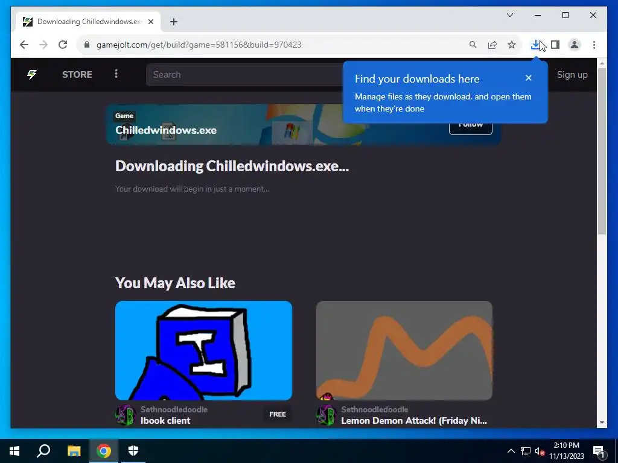
Task: Click the page scrollbar up arrow
Action: pos(602,63)
